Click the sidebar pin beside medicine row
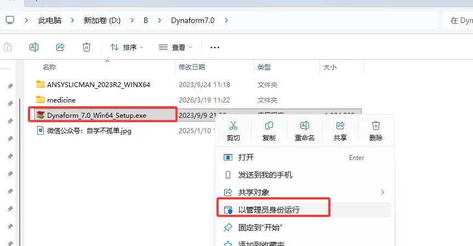Viewport: 473px width, 246px height. [x=10, y=104]
